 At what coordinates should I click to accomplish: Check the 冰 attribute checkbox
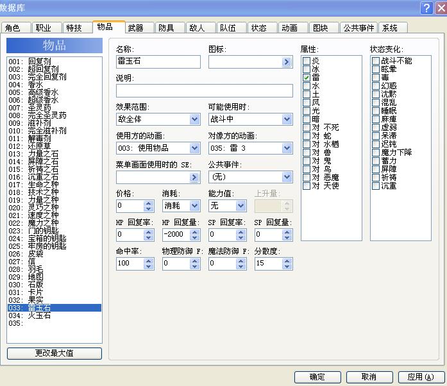click(307, 69)
